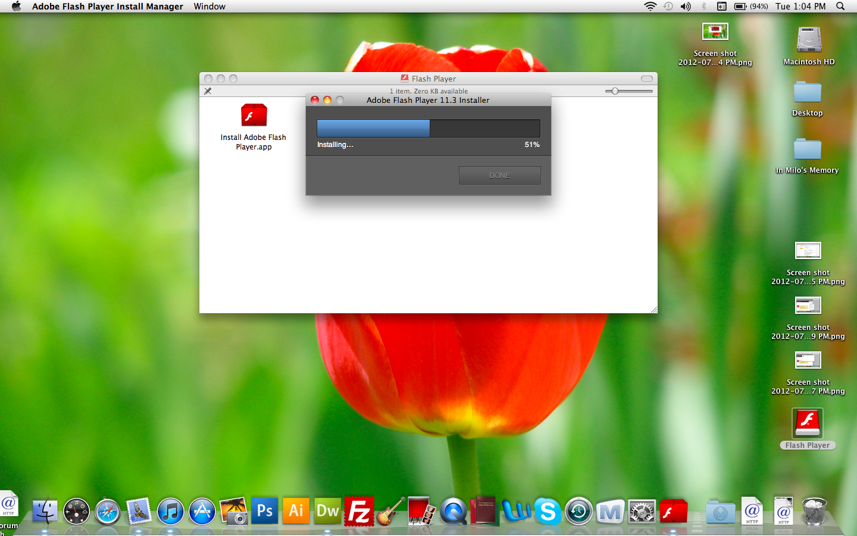Open System Preferences from the dock

click(642, 512)
